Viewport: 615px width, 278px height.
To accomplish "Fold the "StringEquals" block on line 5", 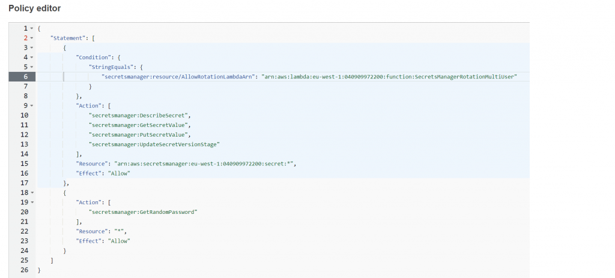I will point(31,67).
